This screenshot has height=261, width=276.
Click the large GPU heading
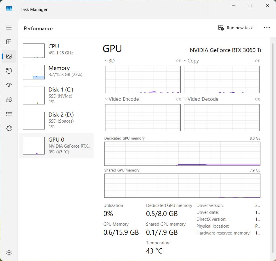(112, 49)
